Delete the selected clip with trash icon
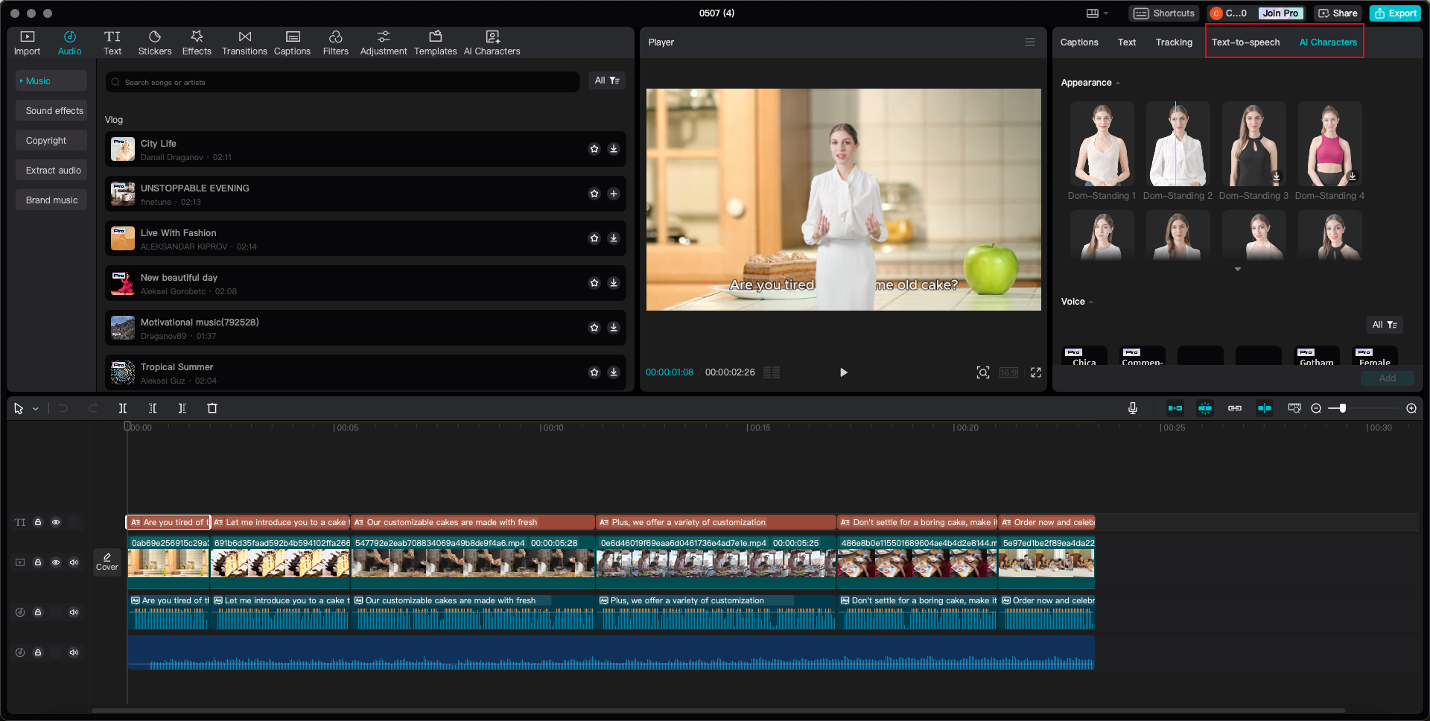The height and width of the screenshot is (721, 1430). coord(212,408)
